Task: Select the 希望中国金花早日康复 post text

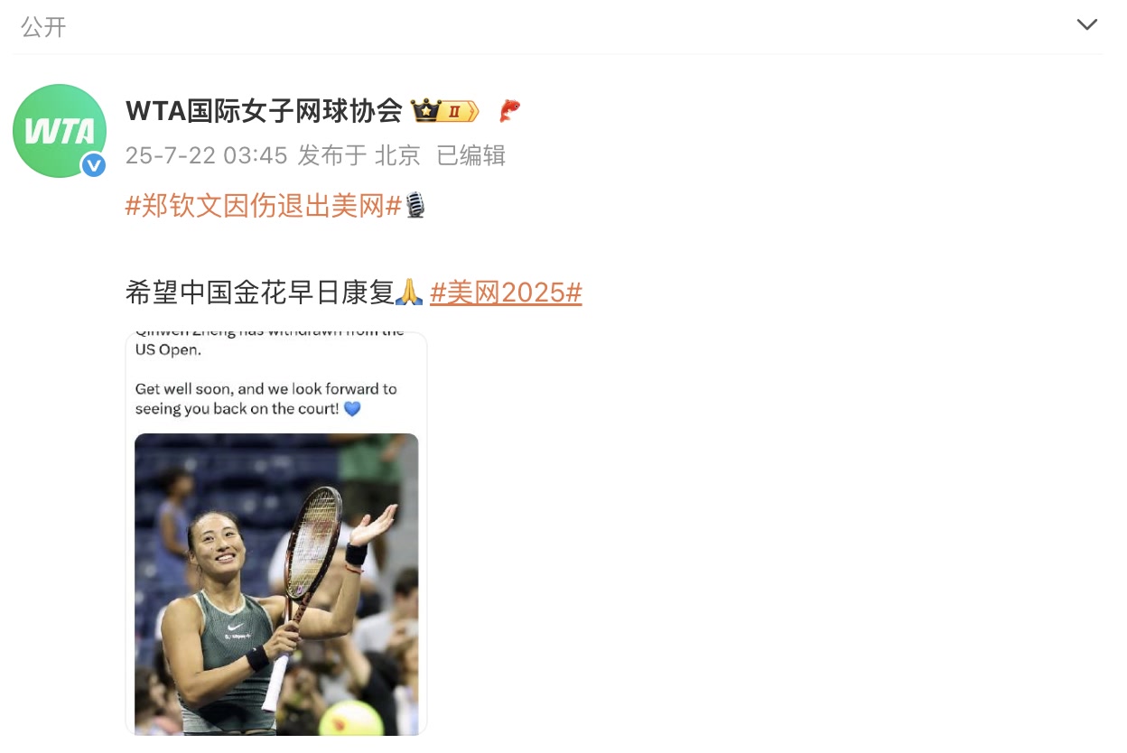Action: 260,293
